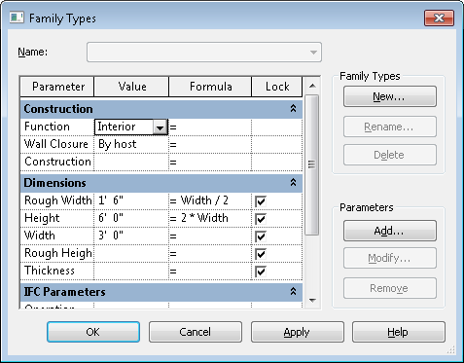
Task: Select the Wall Closure parameter label
Action: (x=57, y=144)
